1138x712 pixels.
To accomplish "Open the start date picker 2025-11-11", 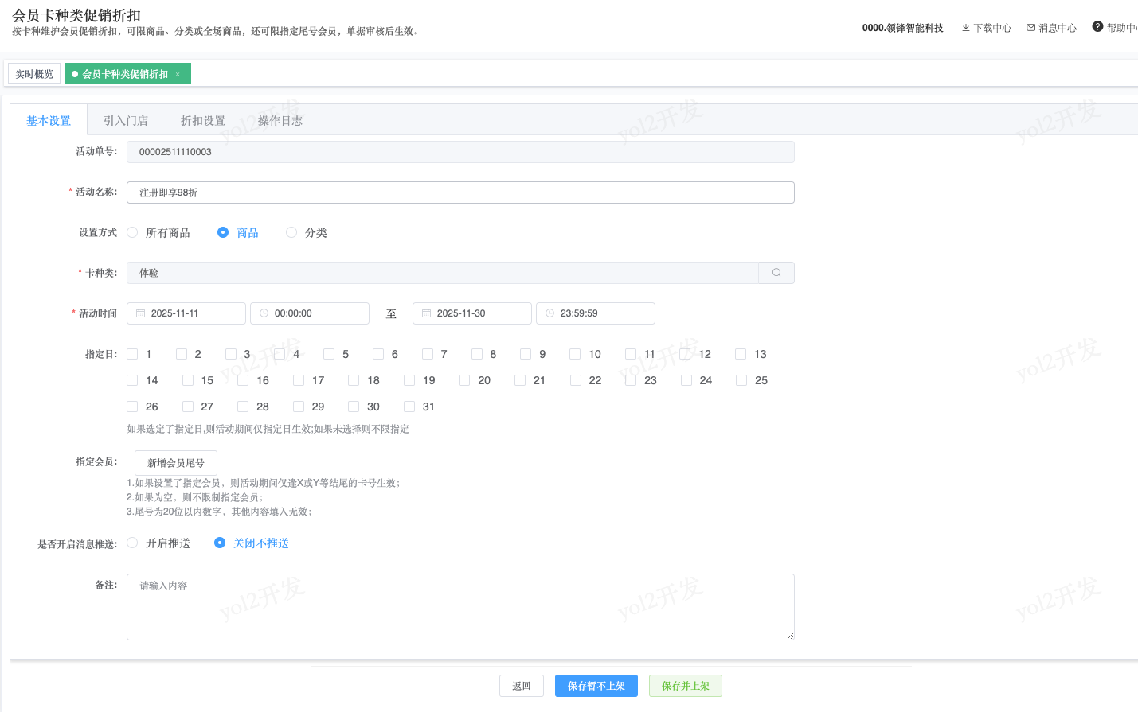I will (x=186, y=313).
